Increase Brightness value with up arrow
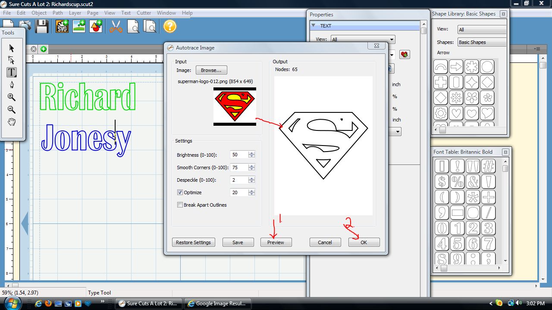 tap(252, 153)
